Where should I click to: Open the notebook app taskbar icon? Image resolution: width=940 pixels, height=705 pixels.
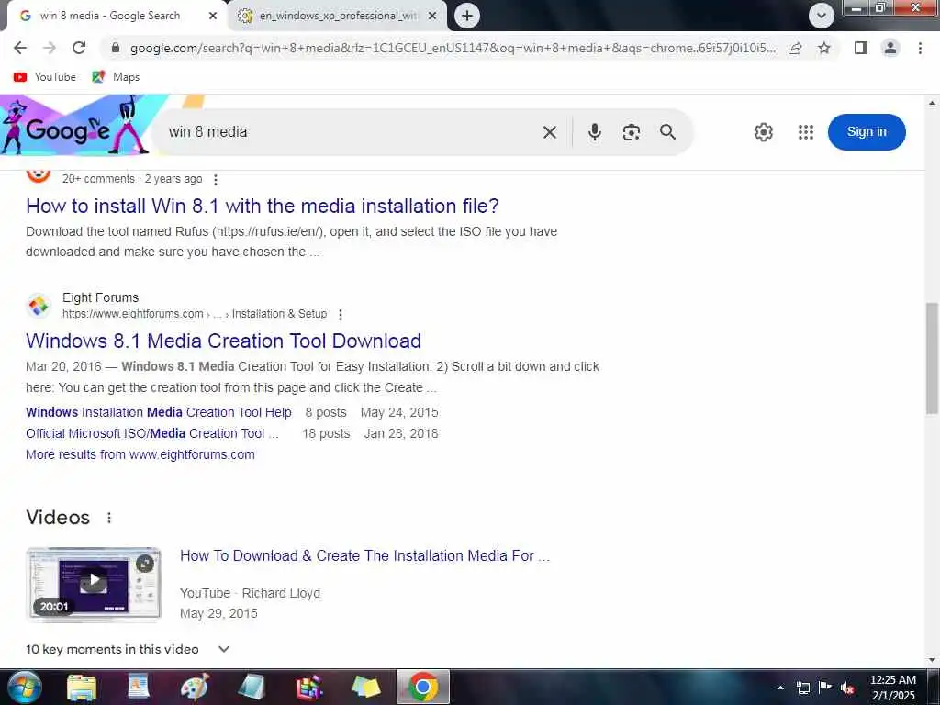tap(252, 688)
